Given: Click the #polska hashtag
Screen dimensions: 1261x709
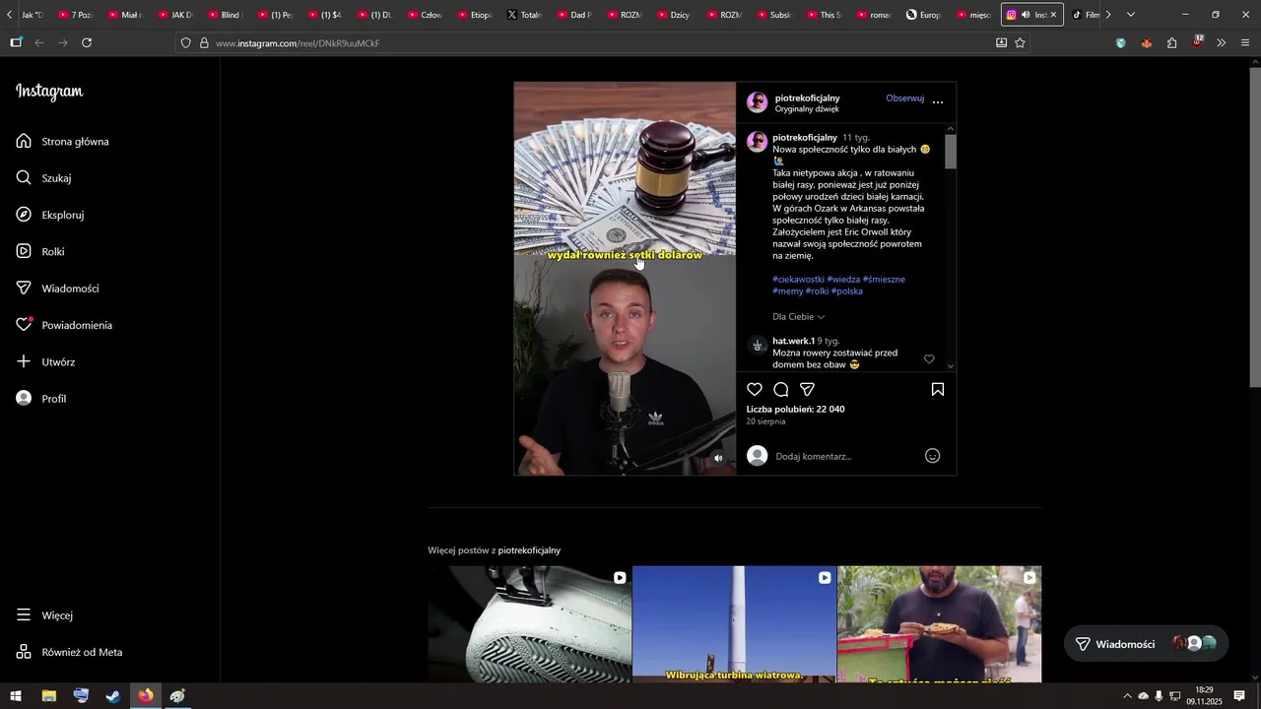Looking at the screenshot, I should click(x=847, y=291).
